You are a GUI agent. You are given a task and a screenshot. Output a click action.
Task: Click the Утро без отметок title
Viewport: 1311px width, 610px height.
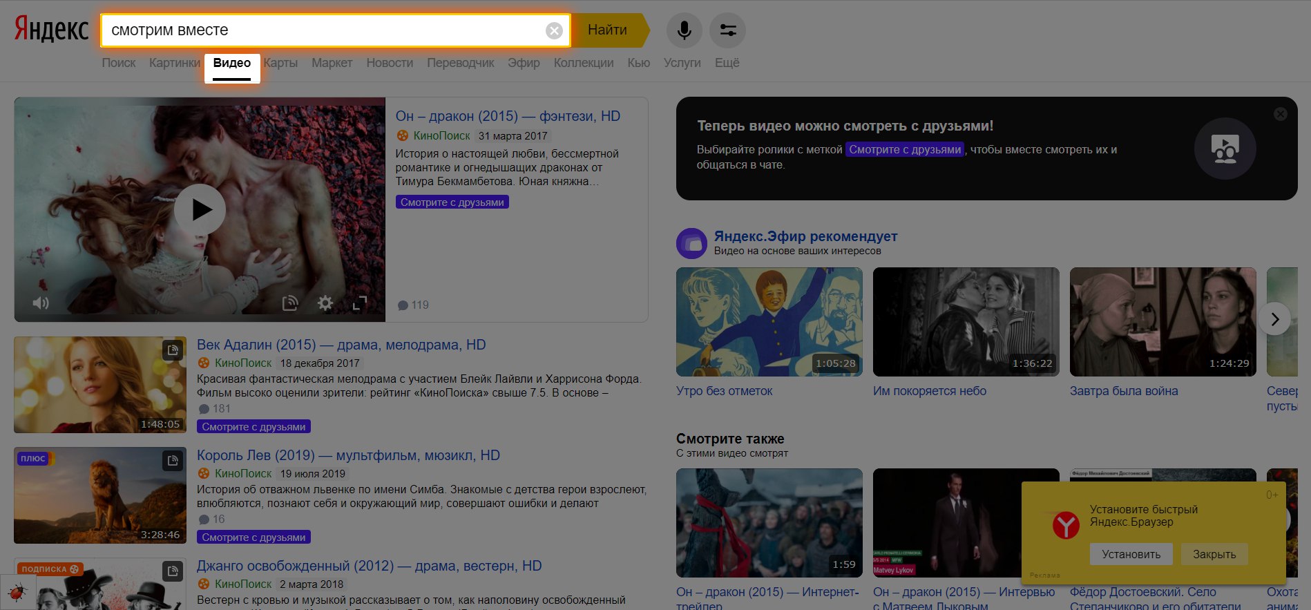(x=725, y=391)
